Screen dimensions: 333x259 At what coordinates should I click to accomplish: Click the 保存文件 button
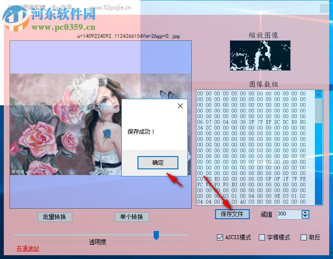click(x=232, y=214)
